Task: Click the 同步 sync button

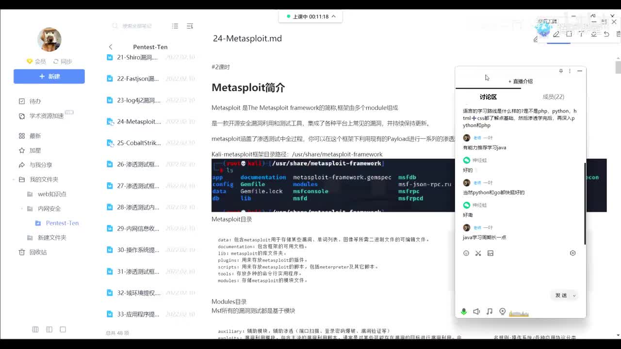Action: tap(63, 62)
